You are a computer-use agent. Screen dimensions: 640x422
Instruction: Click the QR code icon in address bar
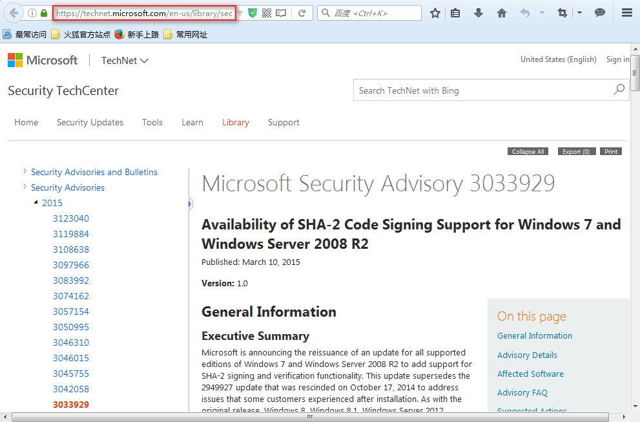point(267,13)
